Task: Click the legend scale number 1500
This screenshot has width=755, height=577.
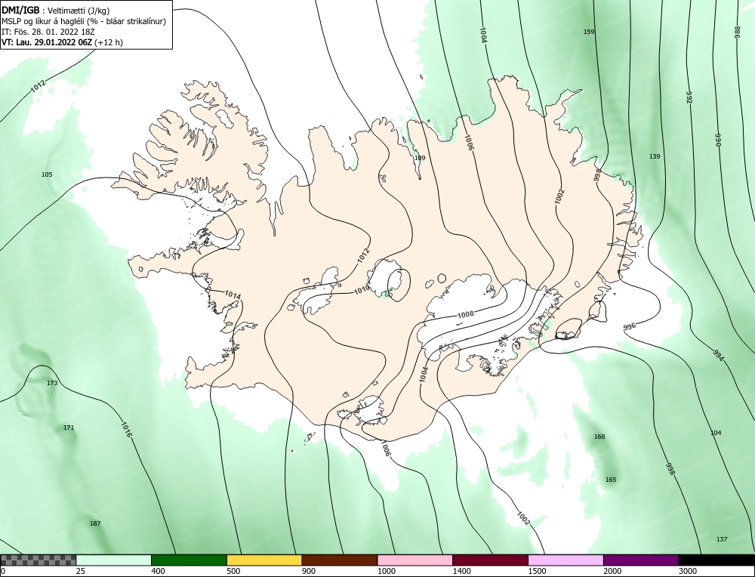Action: (537, 571)
